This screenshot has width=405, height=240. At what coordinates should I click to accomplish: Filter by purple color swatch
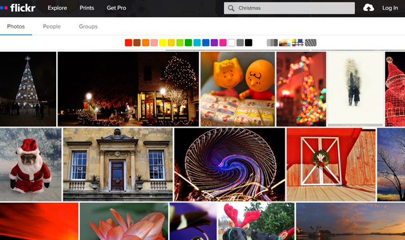214,42
